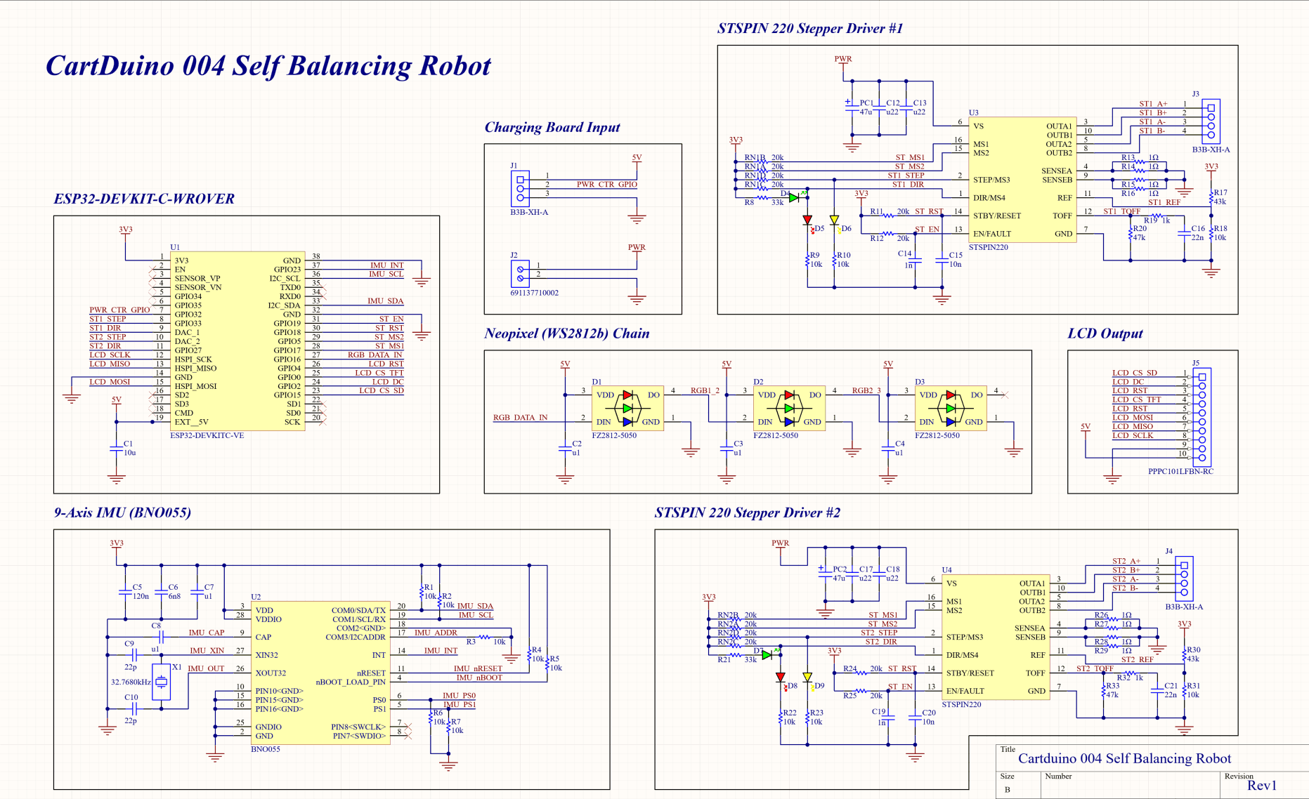Select the U1 ESP32-DEVKITC-VE chip body
The image size is (1309, 799).
pyautogui.click(x=237, y=341)
